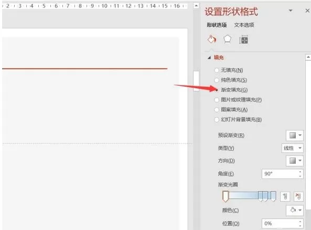The image size is (311, 230).
Task: Increase the 角度 angle spinner value
Action: [x=301, y=172]
